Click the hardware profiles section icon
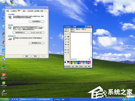This screenshot has width=135, height=101. click(x=10, y=39)
